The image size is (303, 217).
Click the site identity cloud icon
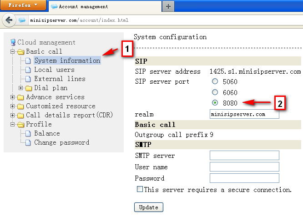tap(22, 20)
